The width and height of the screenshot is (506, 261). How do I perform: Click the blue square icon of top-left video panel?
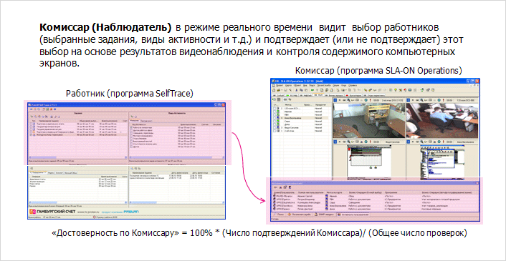click(335, 100)
